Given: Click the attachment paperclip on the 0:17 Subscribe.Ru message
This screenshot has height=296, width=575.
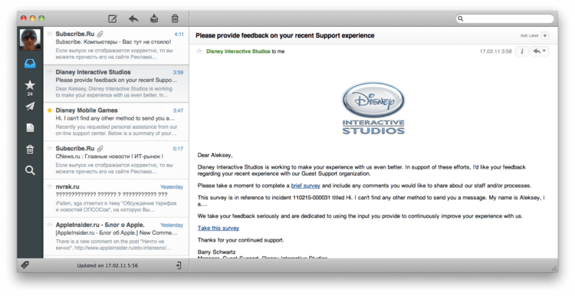Looking at the screenshot, I should pyautogui.click(x=100, y=149).
